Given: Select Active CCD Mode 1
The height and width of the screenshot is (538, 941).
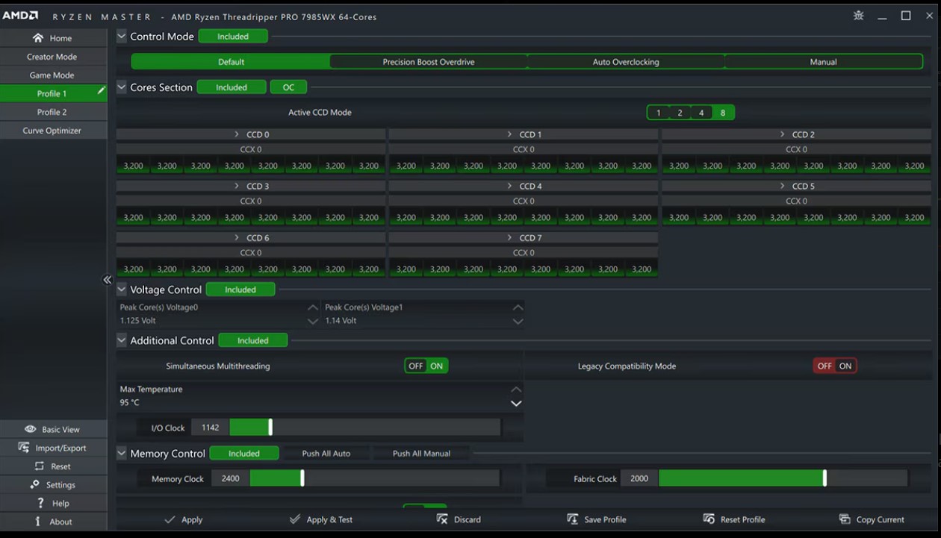Looking at the screenshot, I should point(658,113).
